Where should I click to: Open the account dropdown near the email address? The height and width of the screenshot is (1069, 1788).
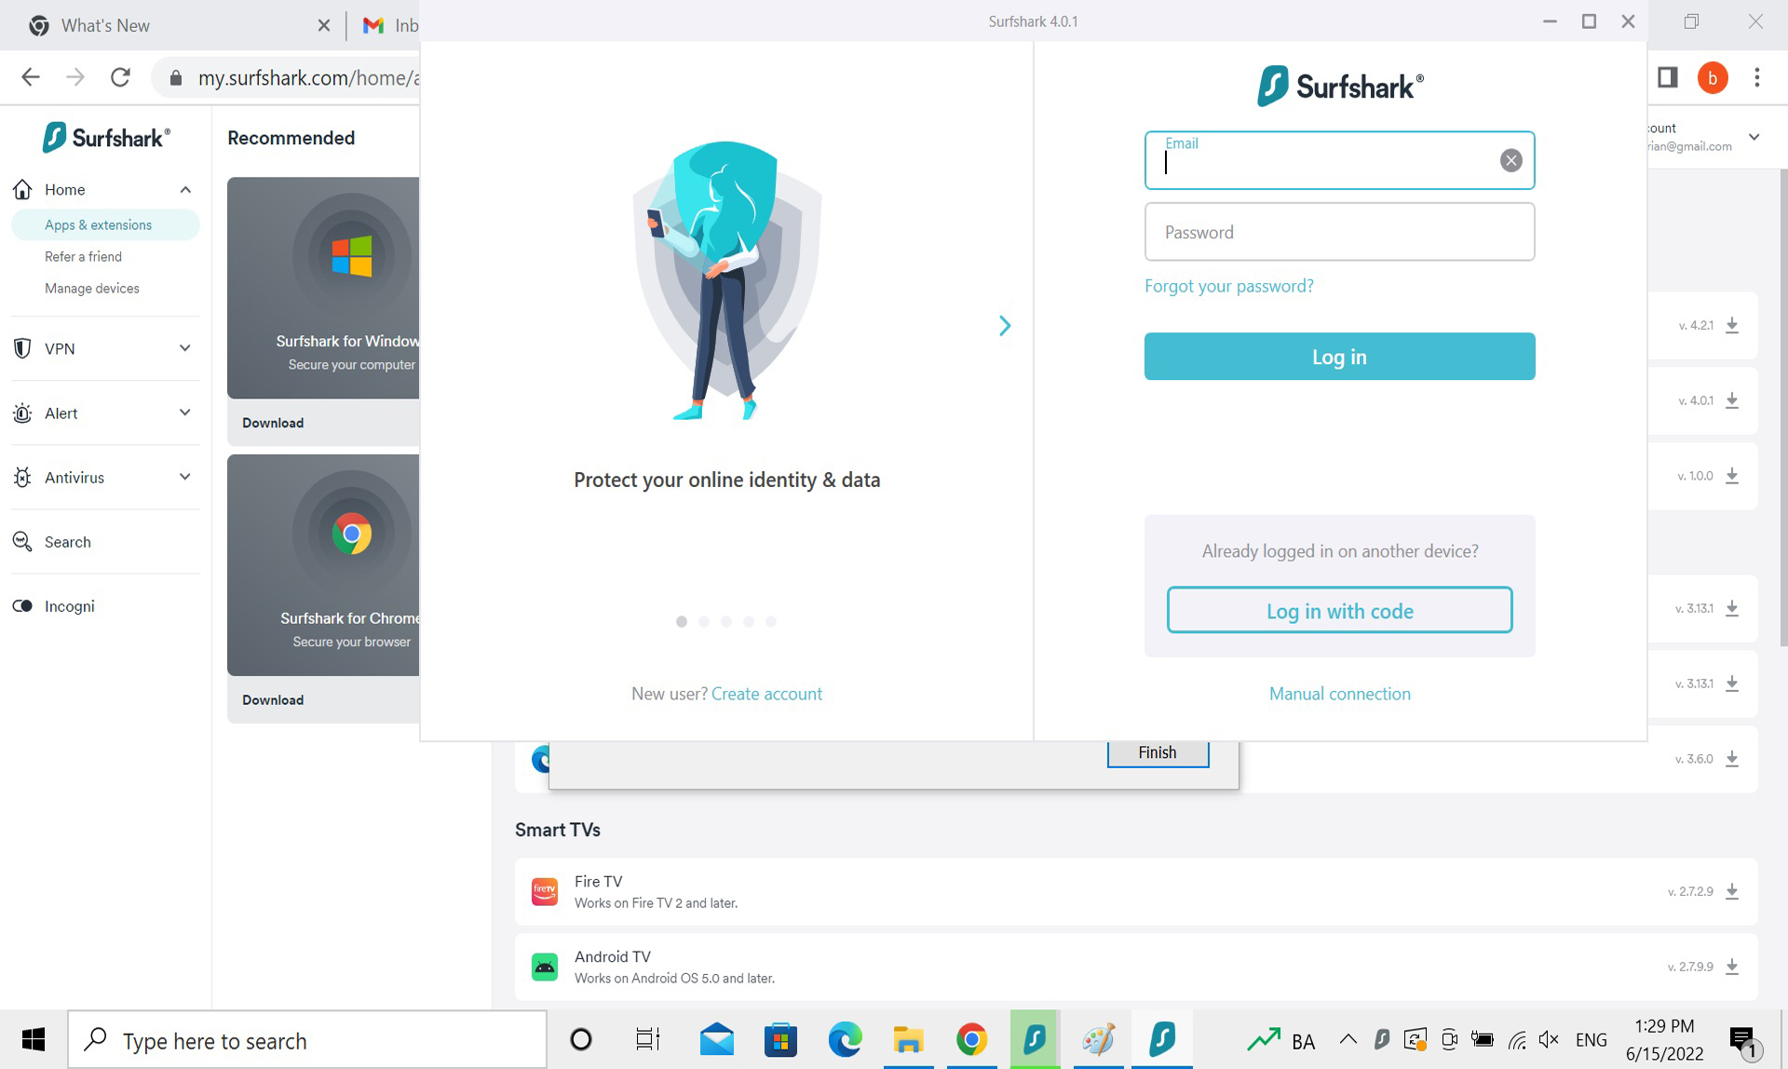1754,136
